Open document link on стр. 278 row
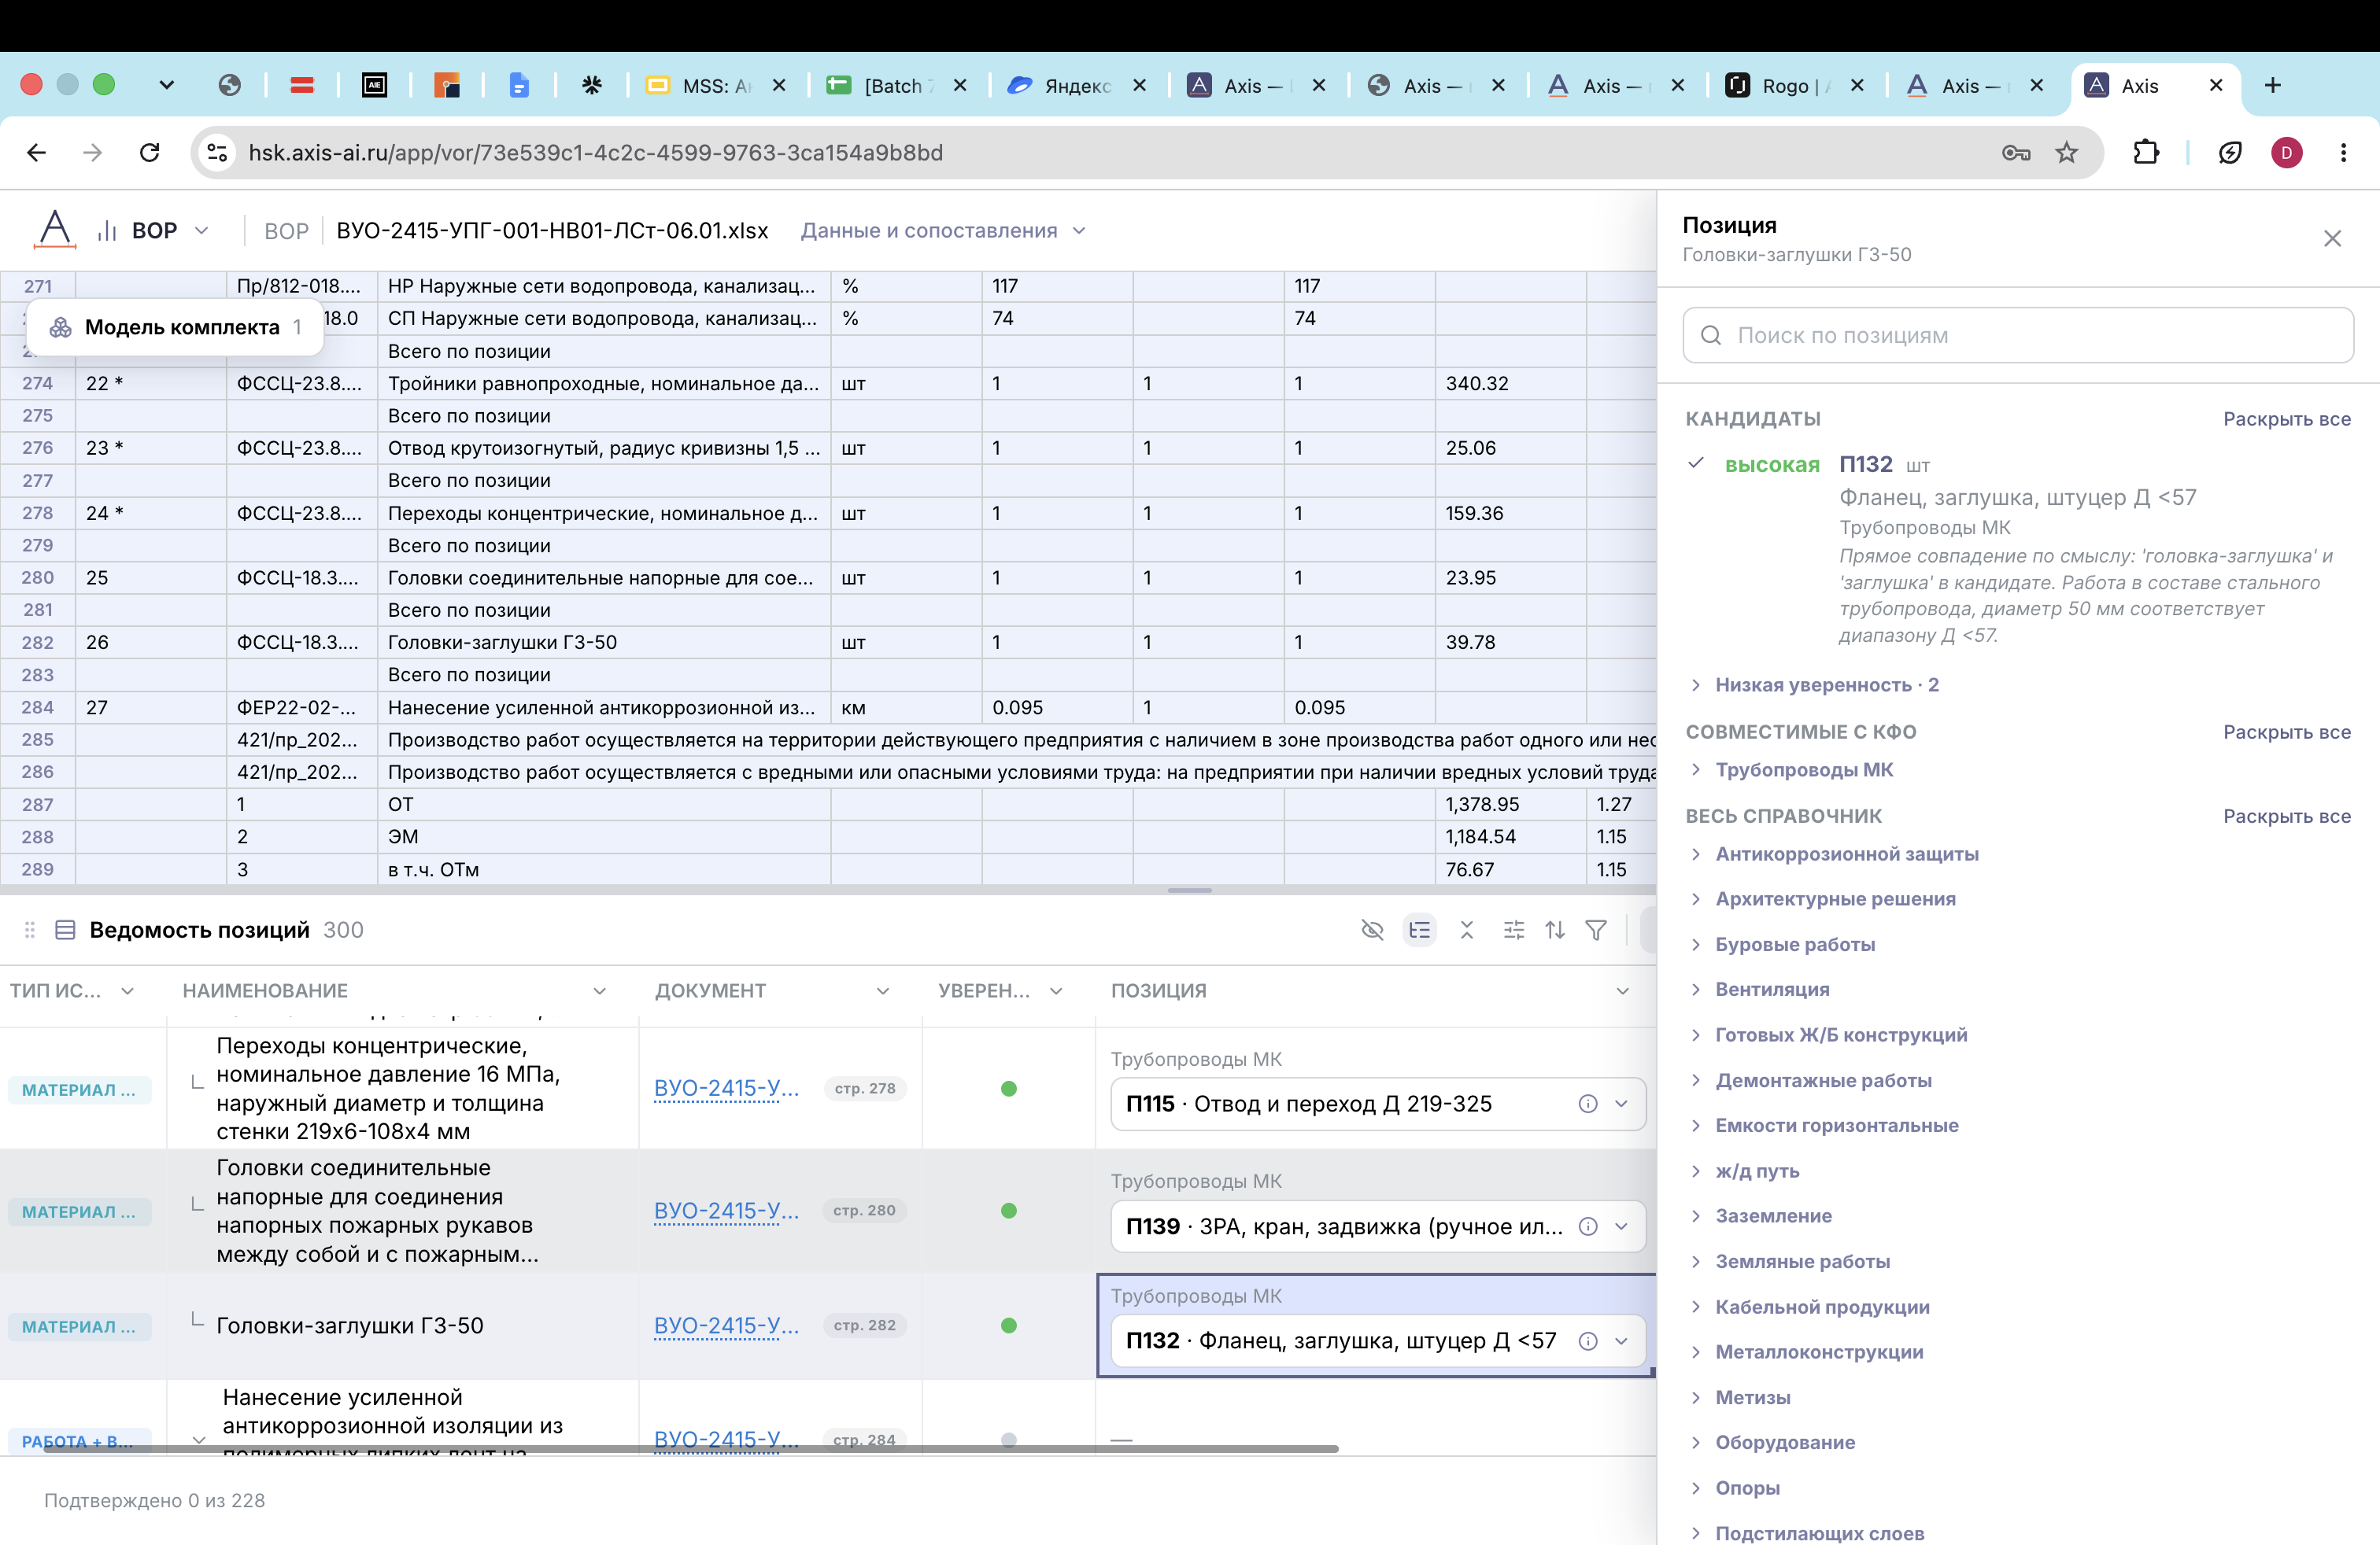 click(726, 1088)
